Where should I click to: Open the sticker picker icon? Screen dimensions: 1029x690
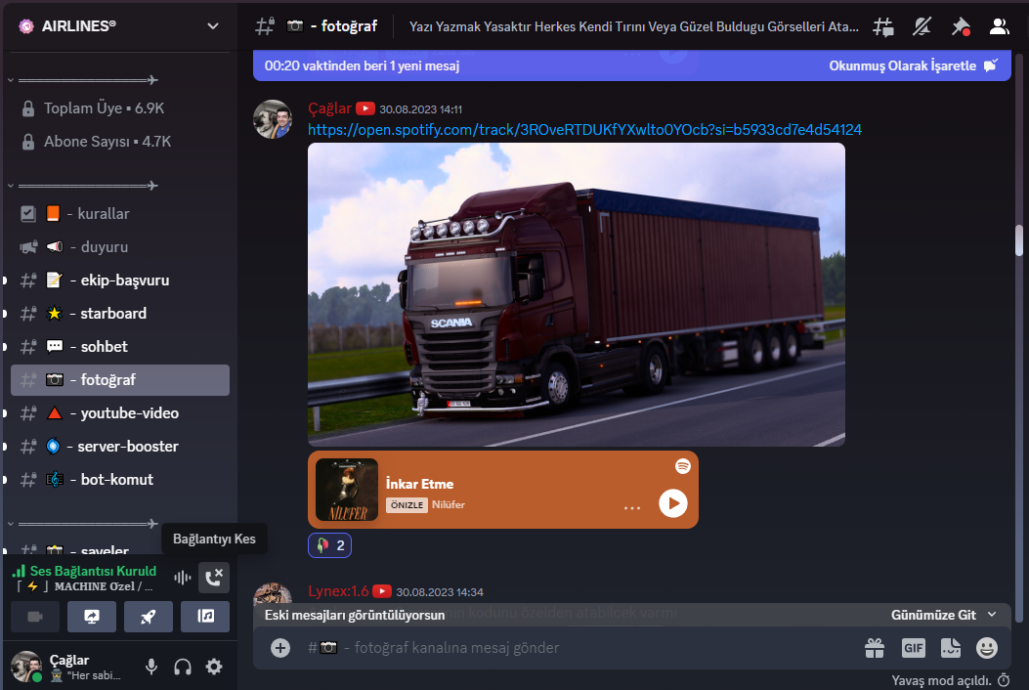950,648
